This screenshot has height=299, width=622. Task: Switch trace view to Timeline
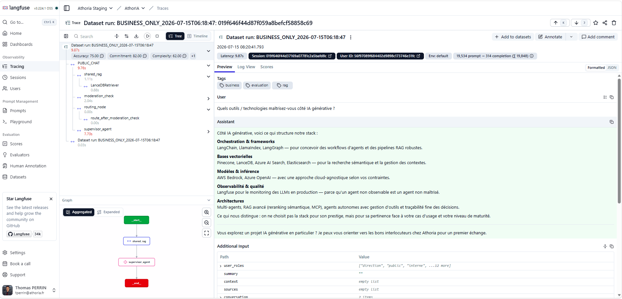(198, 36)
